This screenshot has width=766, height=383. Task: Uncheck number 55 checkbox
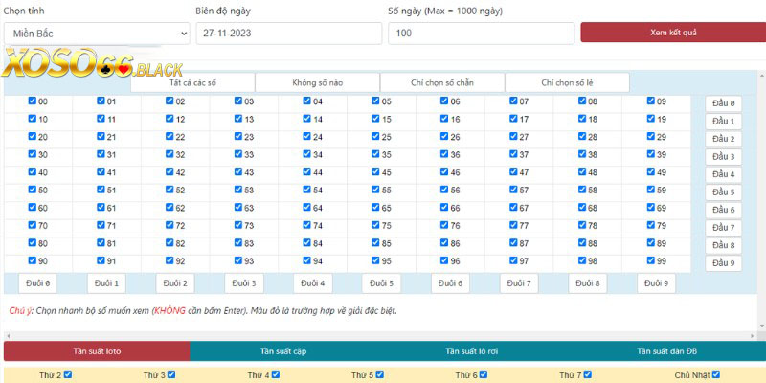[x=375, y=190]
